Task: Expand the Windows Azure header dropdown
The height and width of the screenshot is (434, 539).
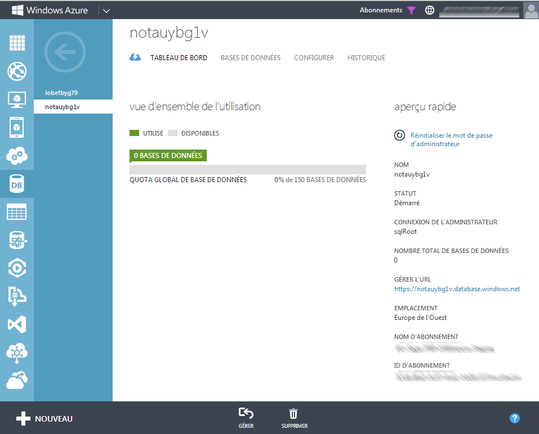Action: coord(106,11)
